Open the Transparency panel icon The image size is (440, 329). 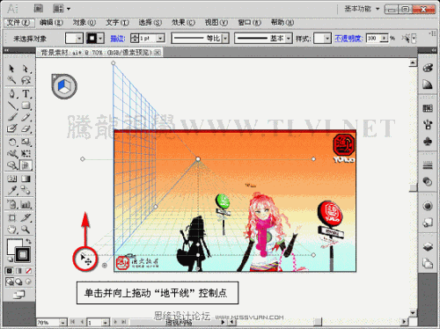[x=428, y=182]
